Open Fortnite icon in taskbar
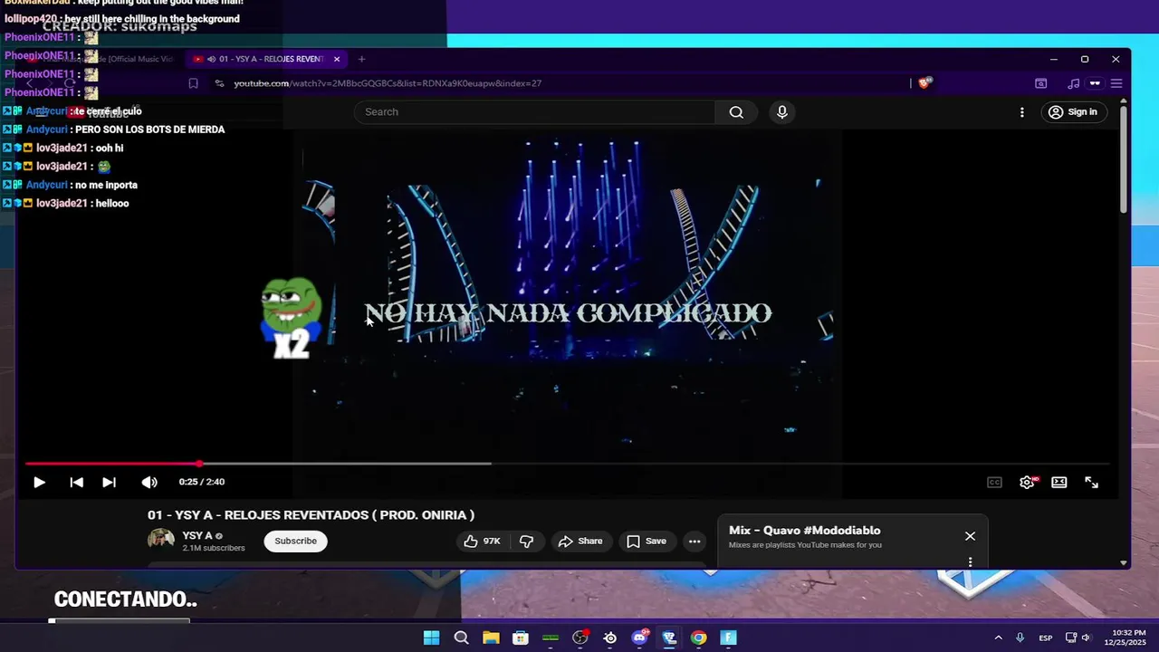The height and width of the screenshot is (652, 1159). [x=729, y=638]
